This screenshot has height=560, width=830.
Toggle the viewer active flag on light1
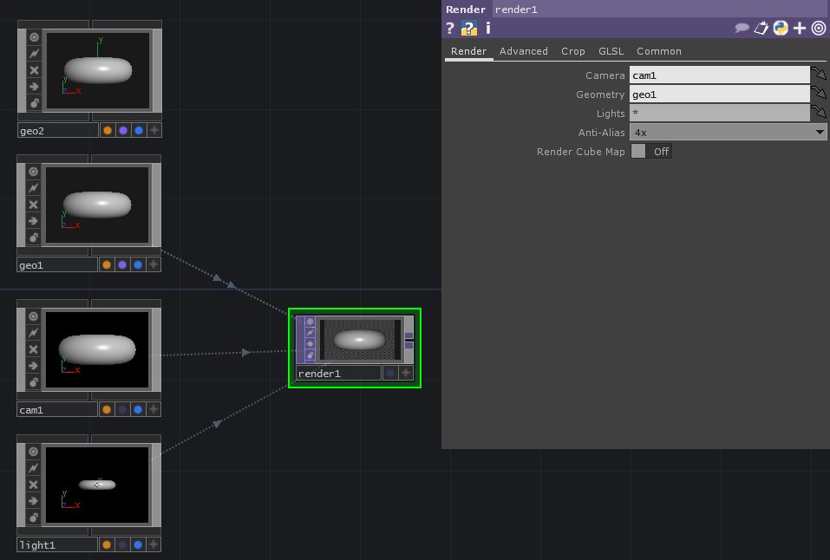34,452
